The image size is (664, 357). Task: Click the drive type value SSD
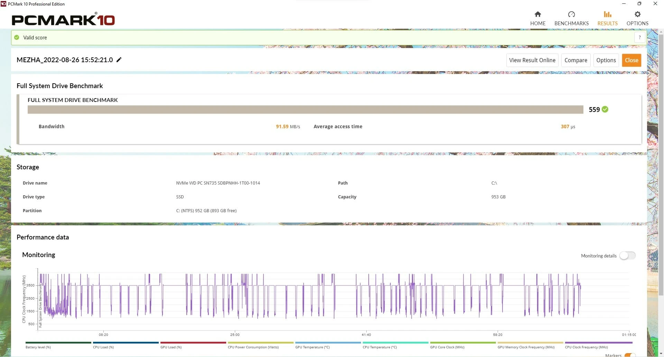180,197
